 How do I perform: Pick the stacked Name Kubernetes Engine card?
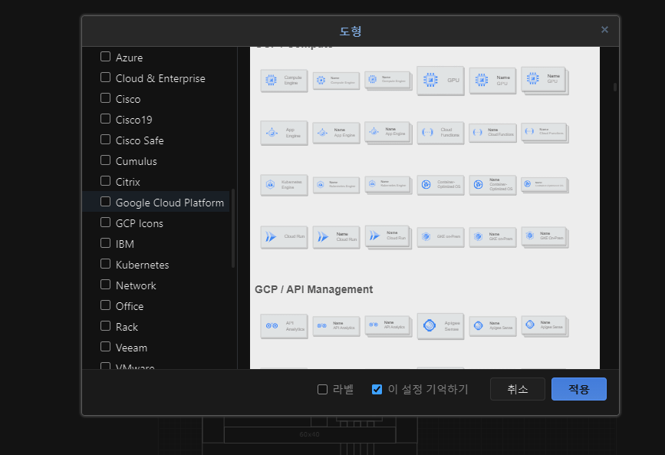pos(388,185)
